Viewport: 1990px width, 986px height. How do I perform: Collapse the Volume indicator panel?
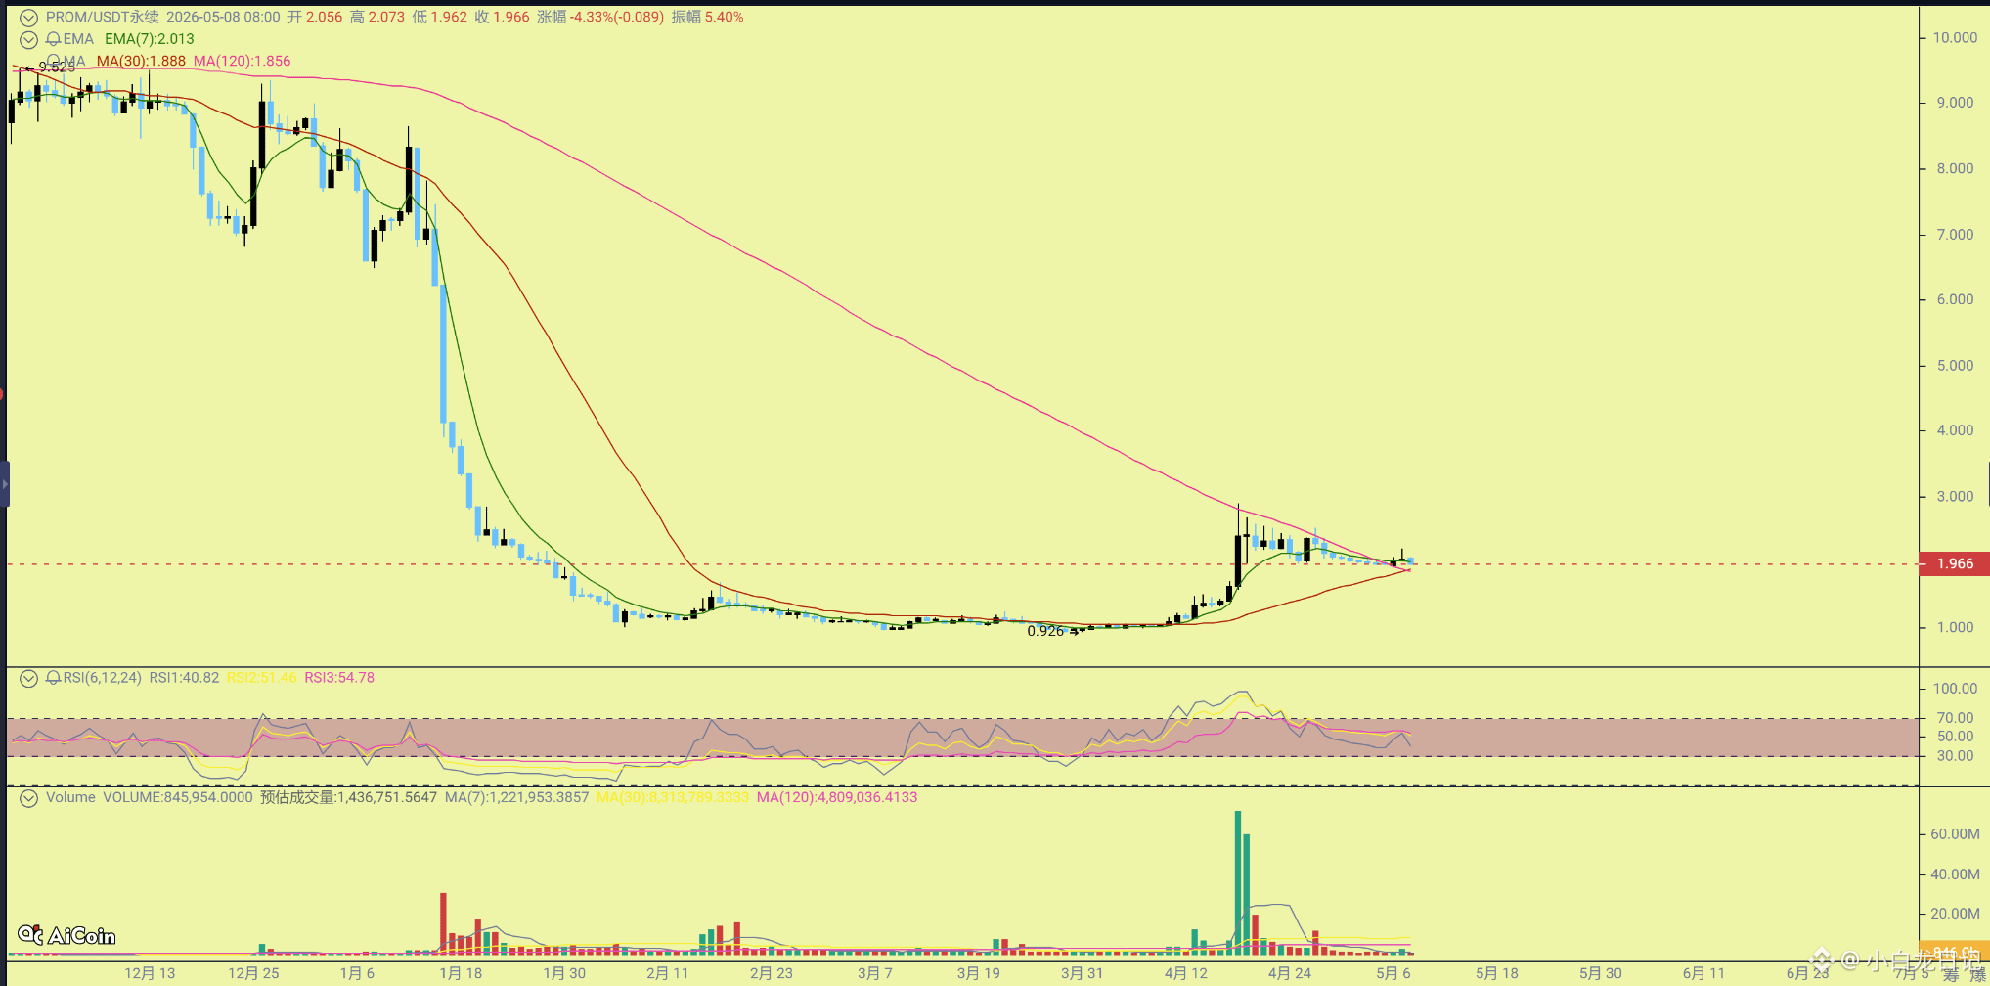click(28, 798)
